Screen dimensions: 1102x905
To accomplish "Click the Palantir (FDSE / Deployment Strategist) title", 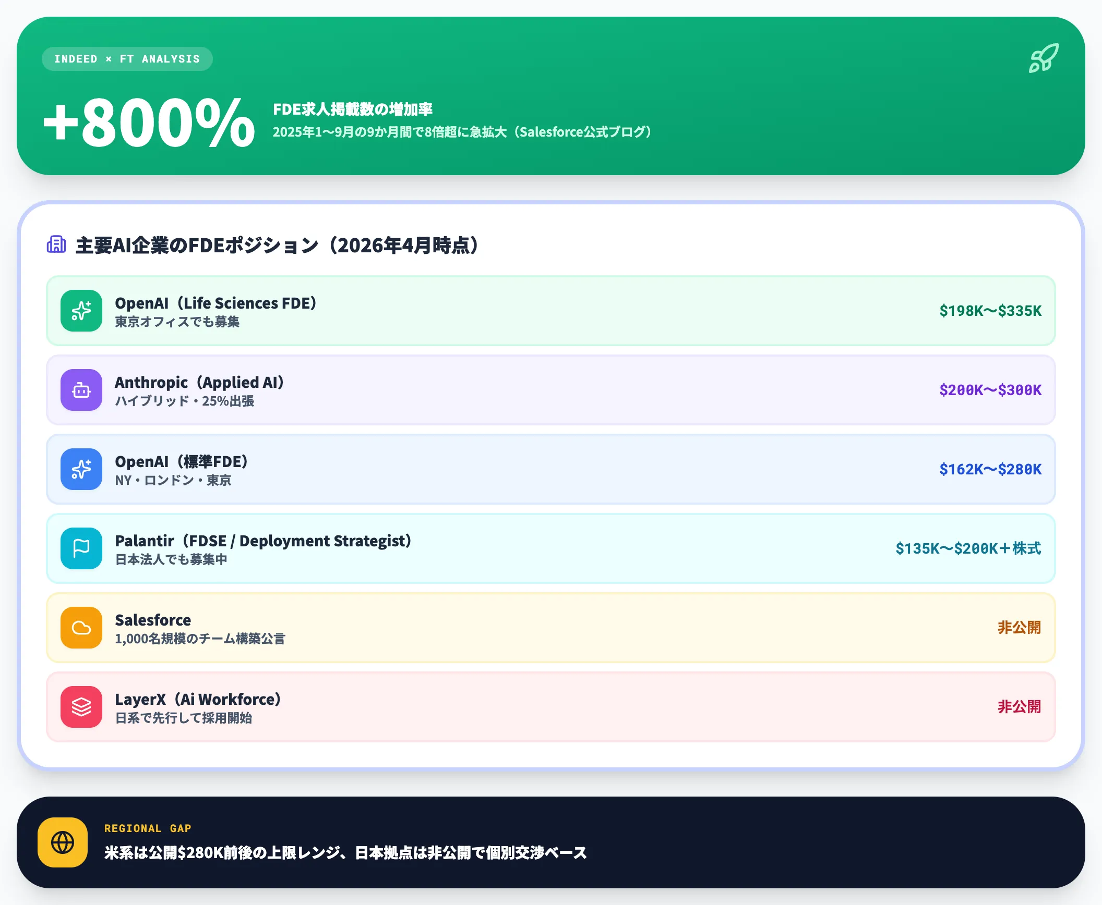I will pyautogui.click(x=263, y=541).
